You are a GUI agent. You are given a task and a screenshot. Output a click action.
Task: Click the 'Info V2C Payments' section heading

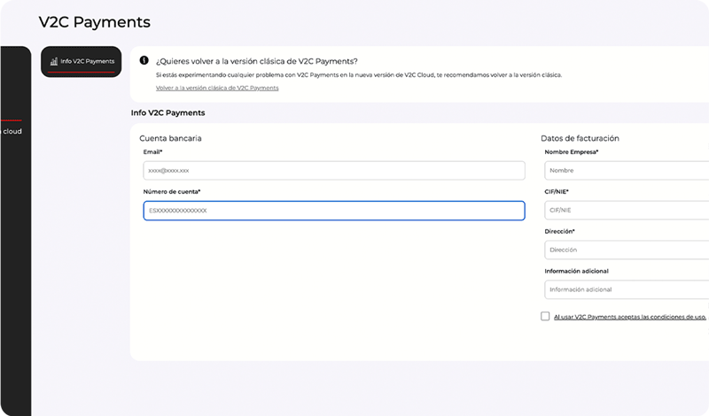tap(168, 113)
